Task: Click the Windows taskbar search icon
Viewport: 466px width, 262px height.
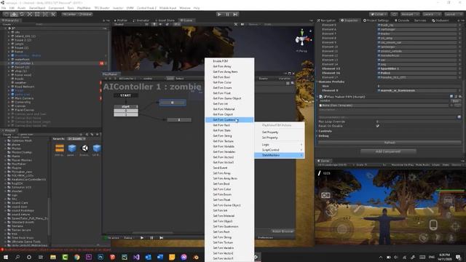Action: pyautogui.click(x=17, y=257)
